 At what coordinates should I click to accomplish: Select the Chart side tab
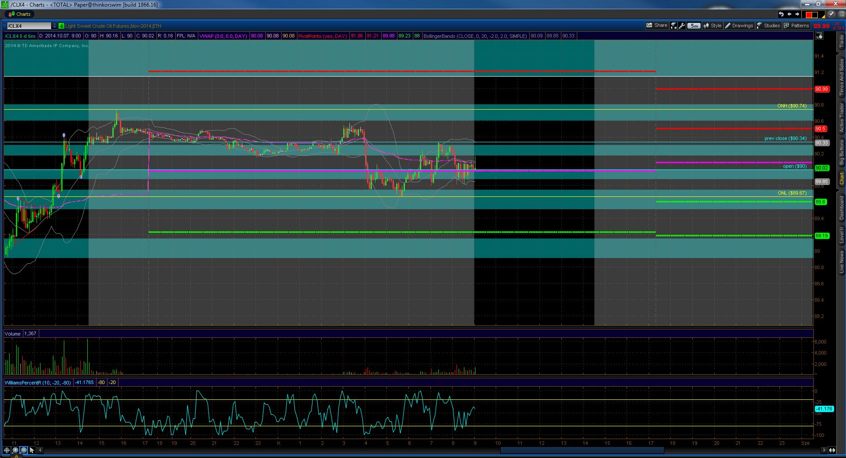tap(841, 178)
